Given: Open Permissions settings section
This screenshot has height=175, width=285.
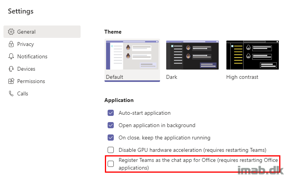Looking at the screenshot, I should [x=42, y=81].
